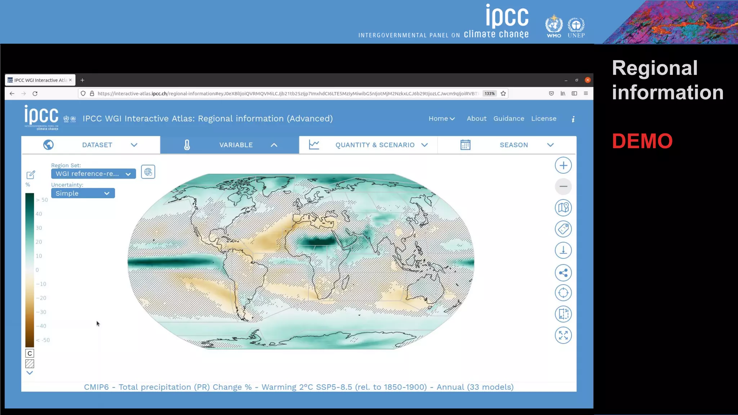Click the IPCC logo in the atlas header
738x415 pixels.
pos(41,117)
